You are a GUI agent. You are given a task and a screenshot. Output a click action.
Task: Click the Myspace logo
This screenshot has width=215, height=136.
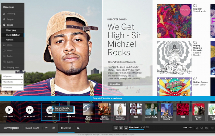pos(11,128)
